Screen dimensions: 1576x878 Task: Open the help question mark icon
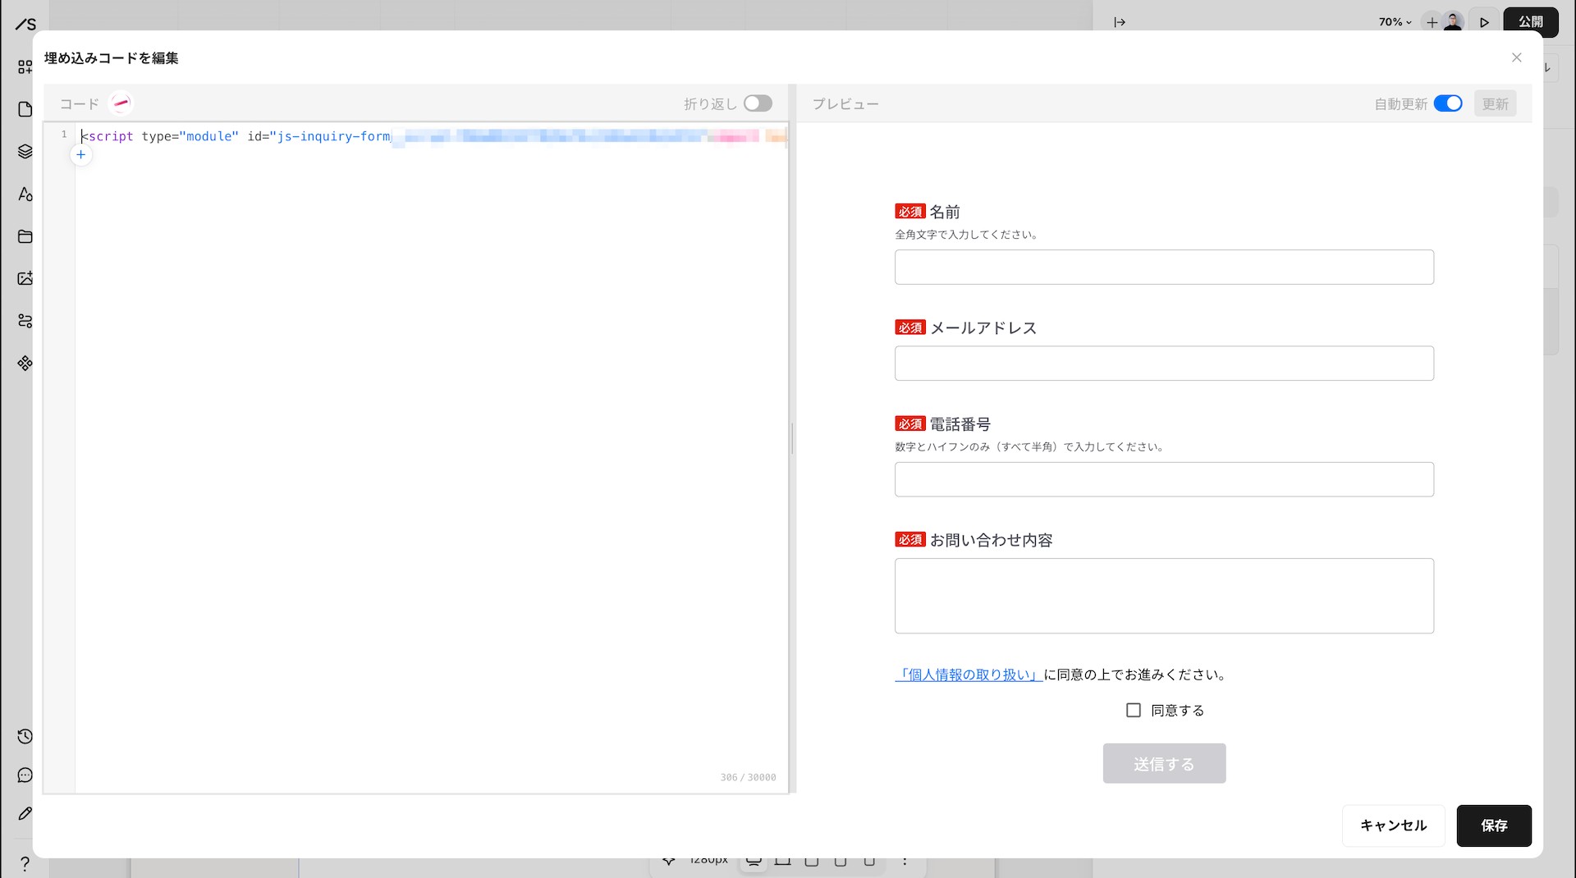coord(25,863)
